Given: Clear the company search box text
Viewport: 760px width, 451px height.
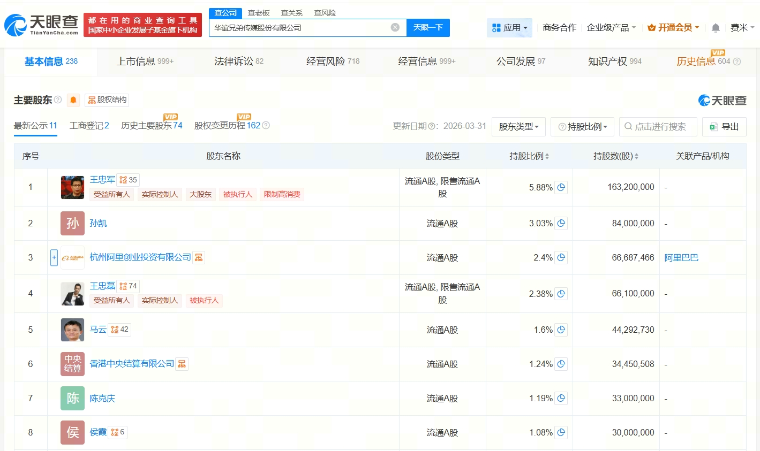Looking at the screenshot, I should (395, 27).
